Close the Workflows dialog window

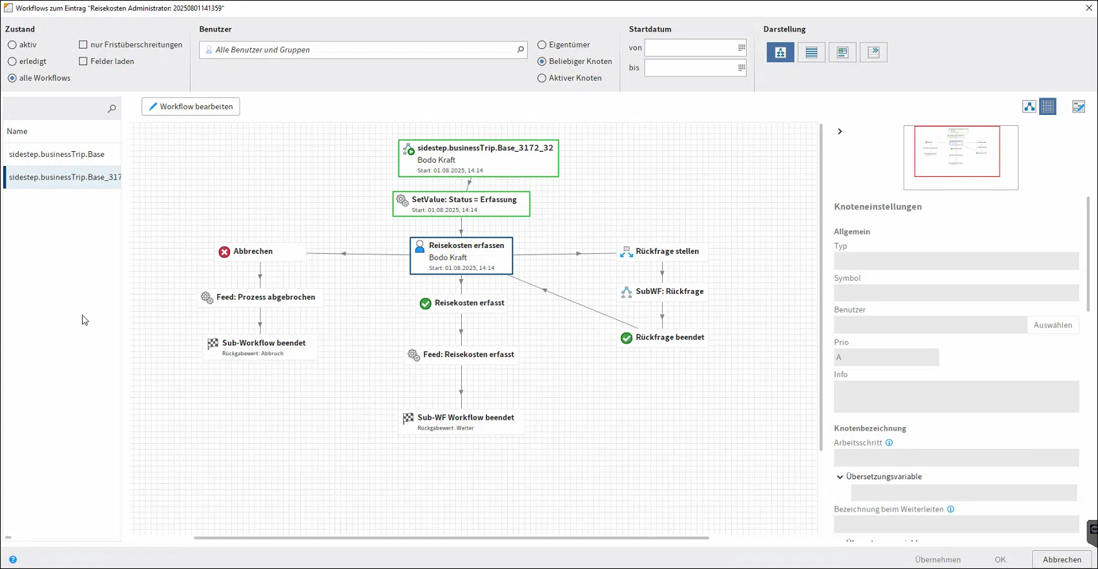[1089, 8]
